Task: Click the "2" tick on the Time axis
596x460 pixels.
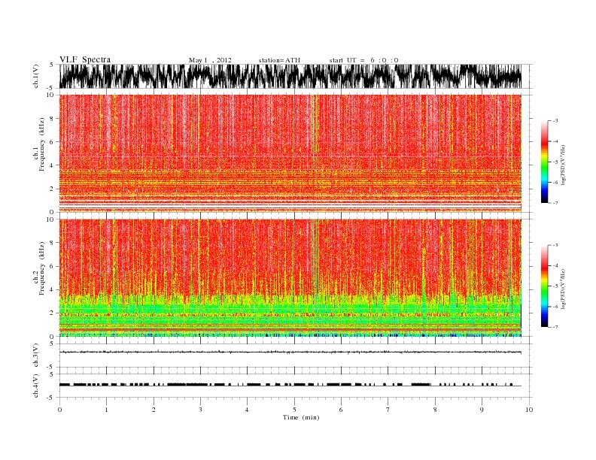Action: 154,410
